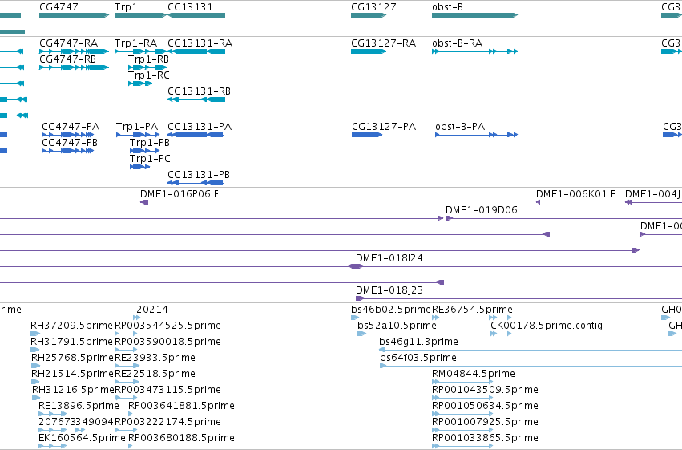Select the obst-B gene bar
This screenshot has width=682, height=450.
click(474, 15)
